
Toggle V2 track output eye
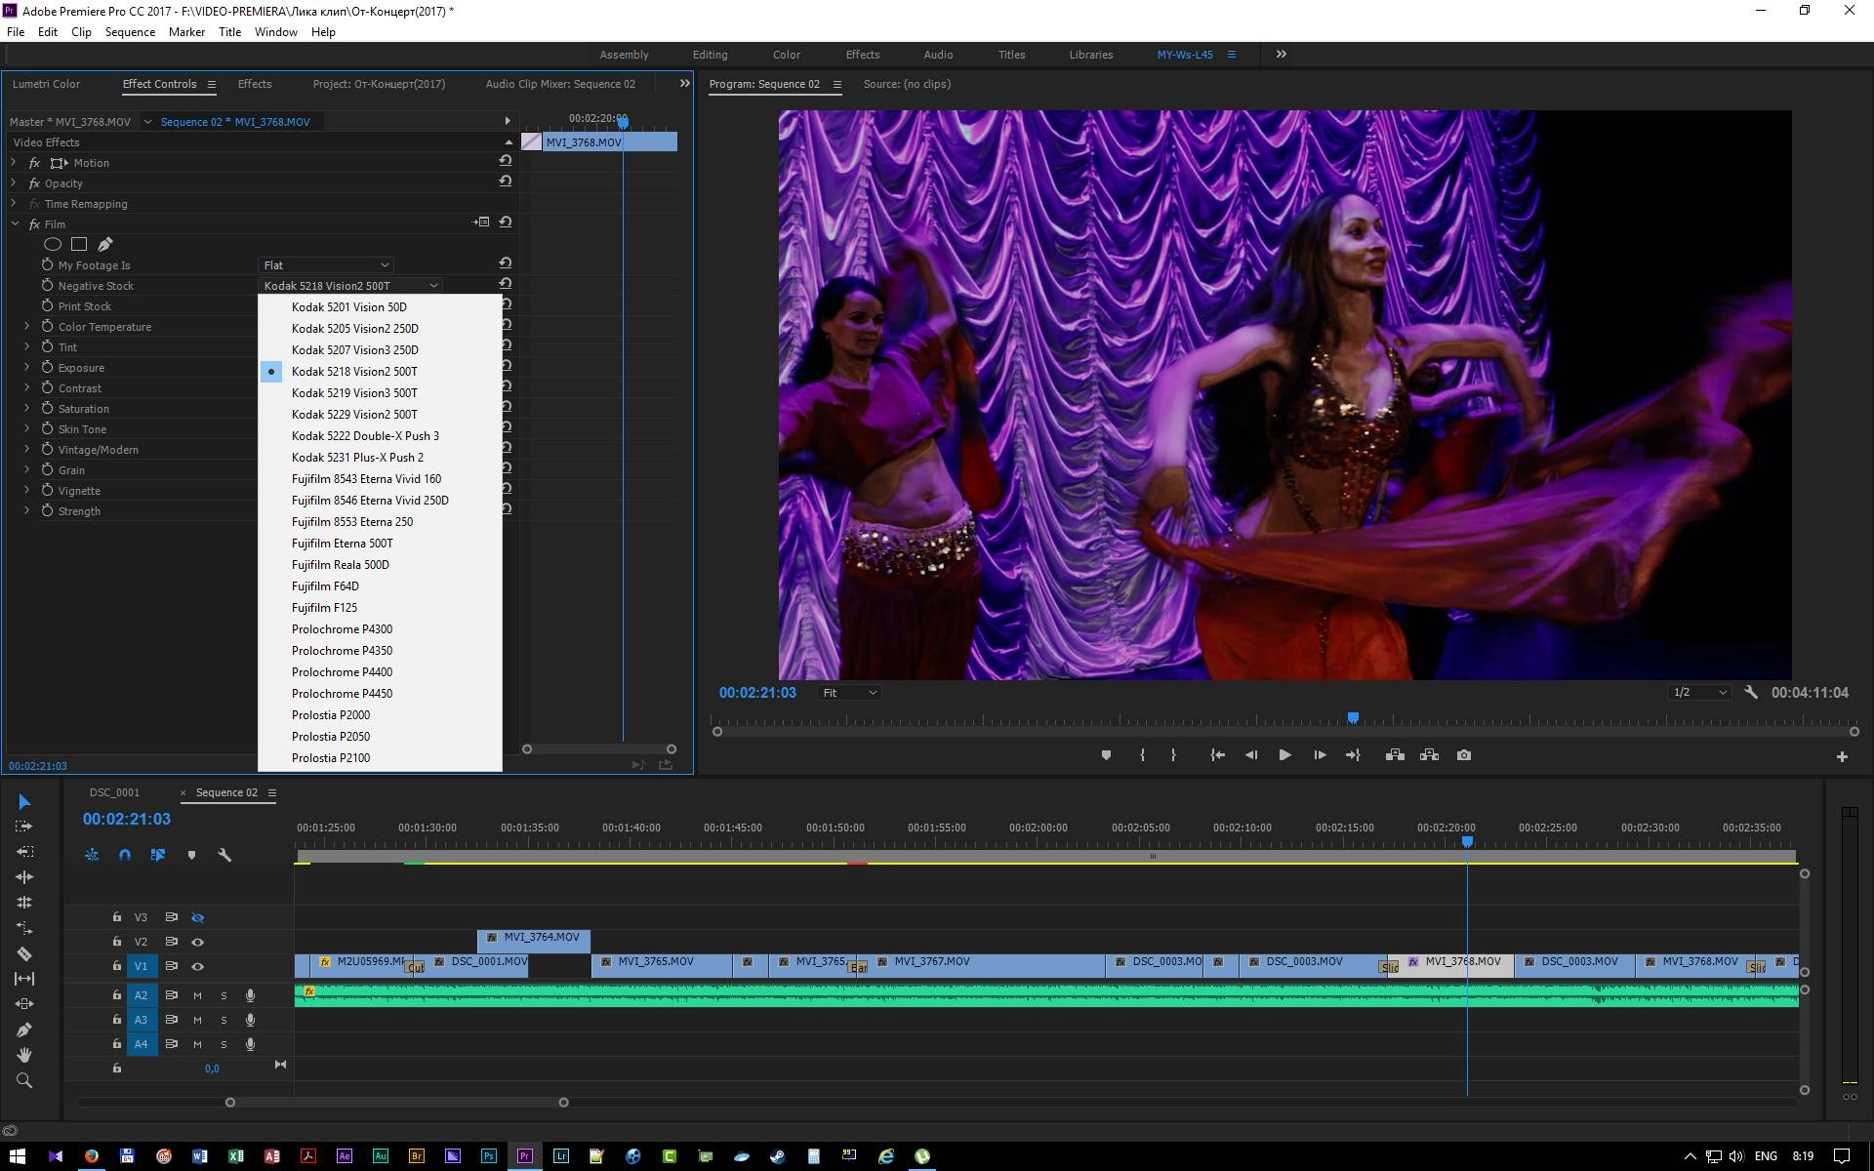tap(197, 942)
